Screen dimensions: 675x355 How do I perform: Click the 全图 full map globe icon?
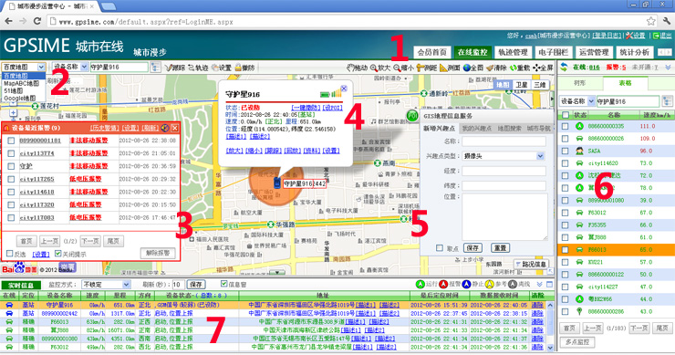[x=467, y=68]
